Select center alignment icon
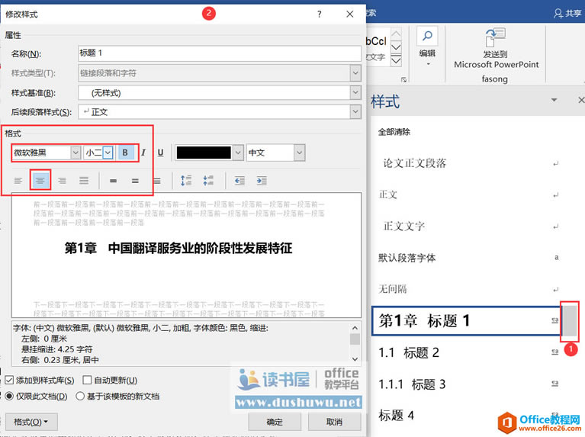This screenshot has height=437, width=585. [40, 181]
